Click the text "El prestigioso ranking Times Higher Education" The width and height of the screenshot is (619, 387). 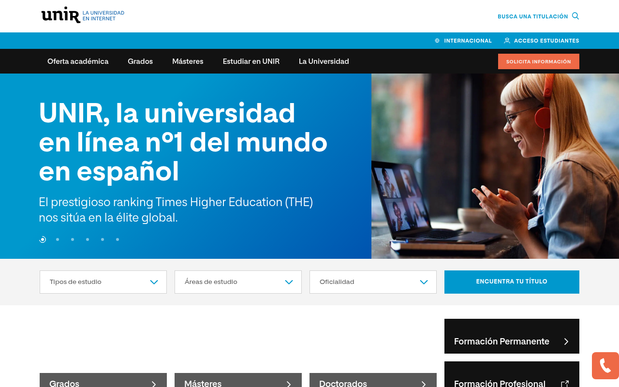point(176,209)
